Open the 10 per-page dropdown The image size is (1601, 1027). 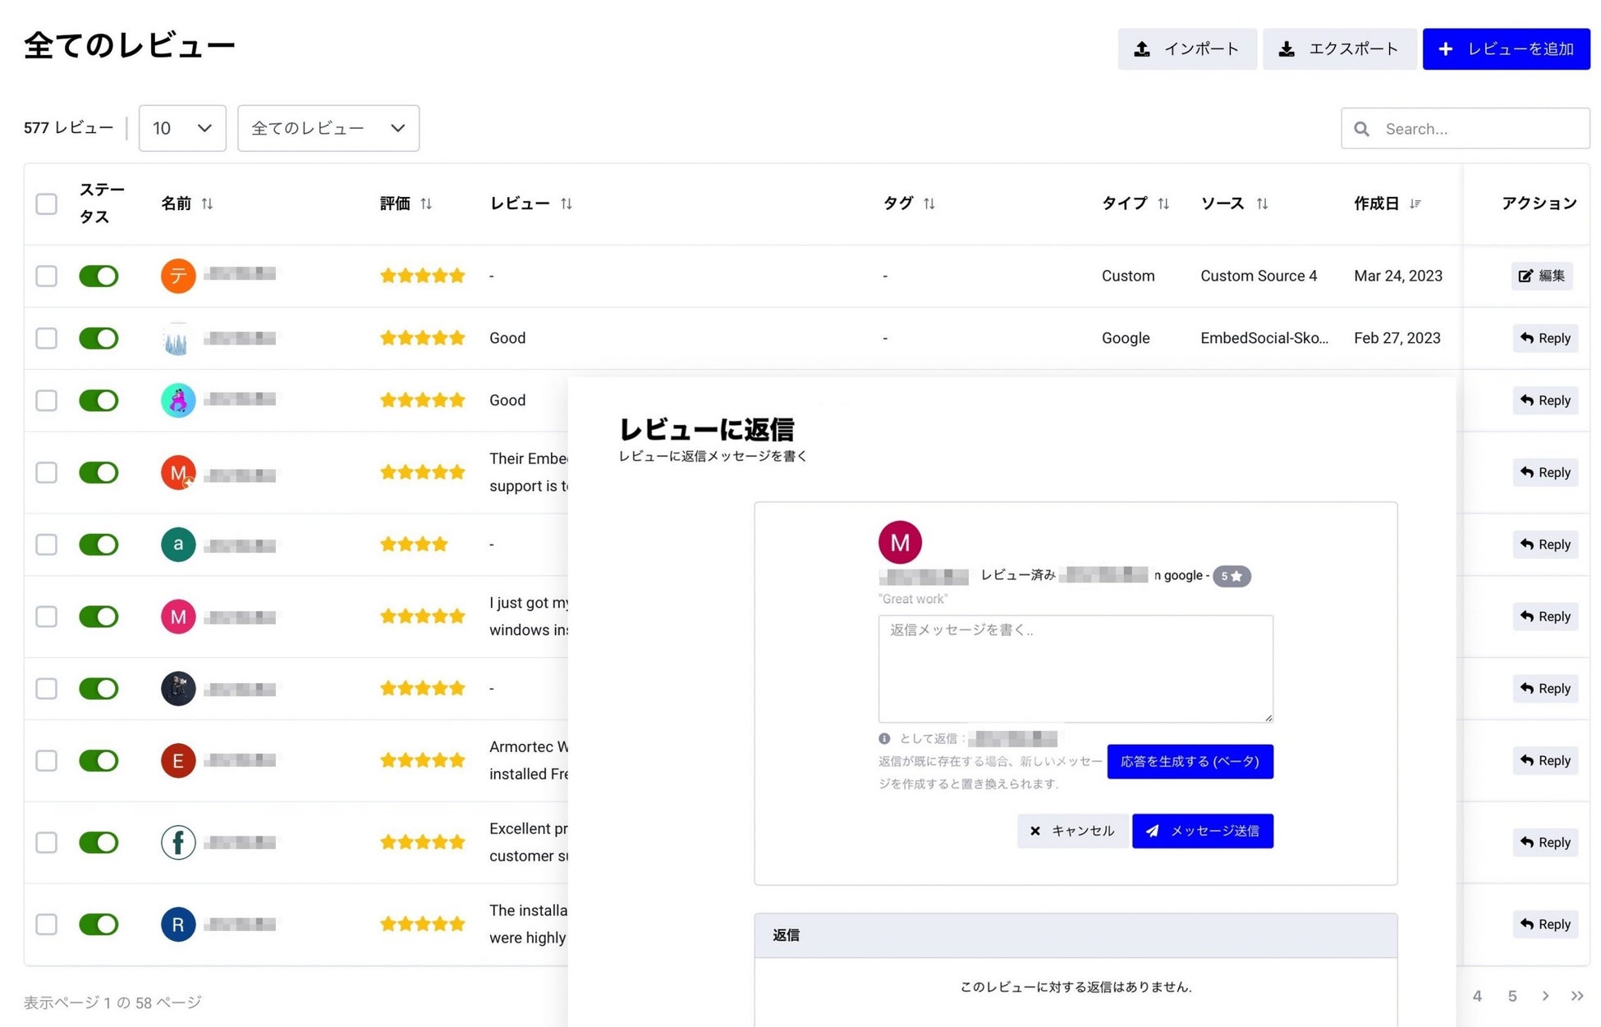point(182,128)
